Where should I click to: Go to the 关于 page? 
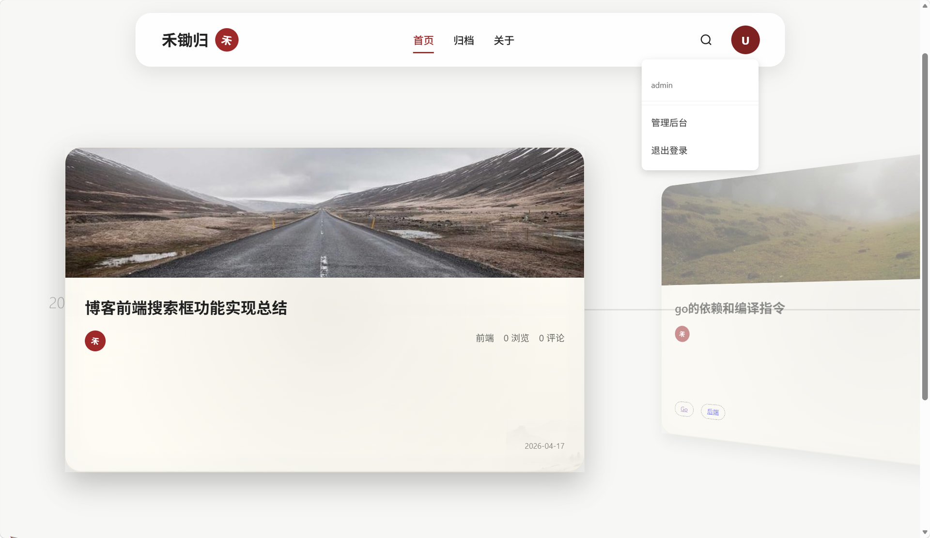point(504,40)
